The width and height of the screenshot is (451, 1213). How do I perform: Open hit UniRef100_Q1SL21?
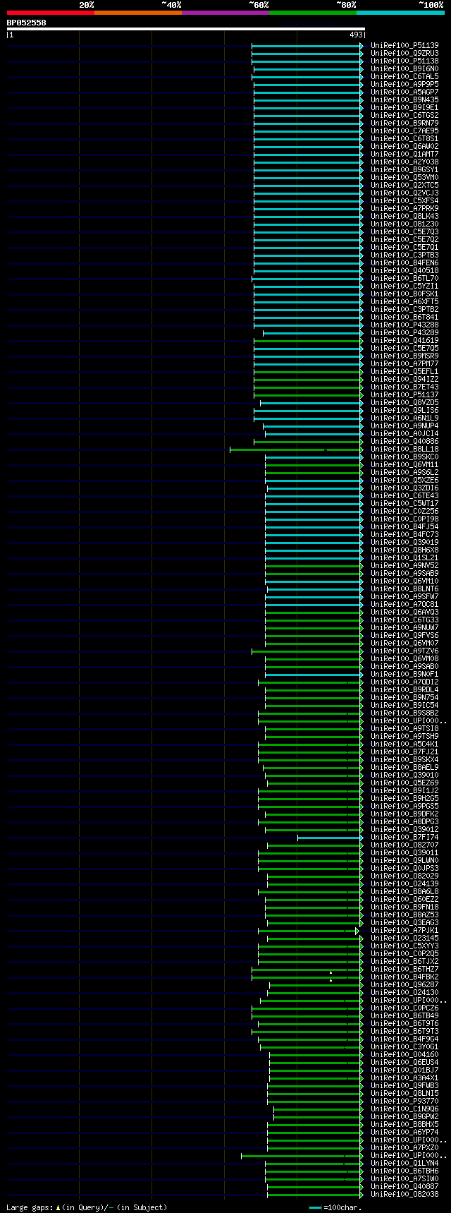(x=404, y=557)
